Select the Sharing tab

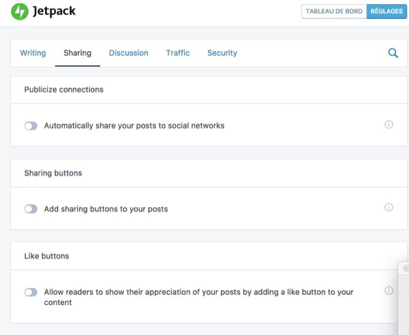[x=77, y=53]
